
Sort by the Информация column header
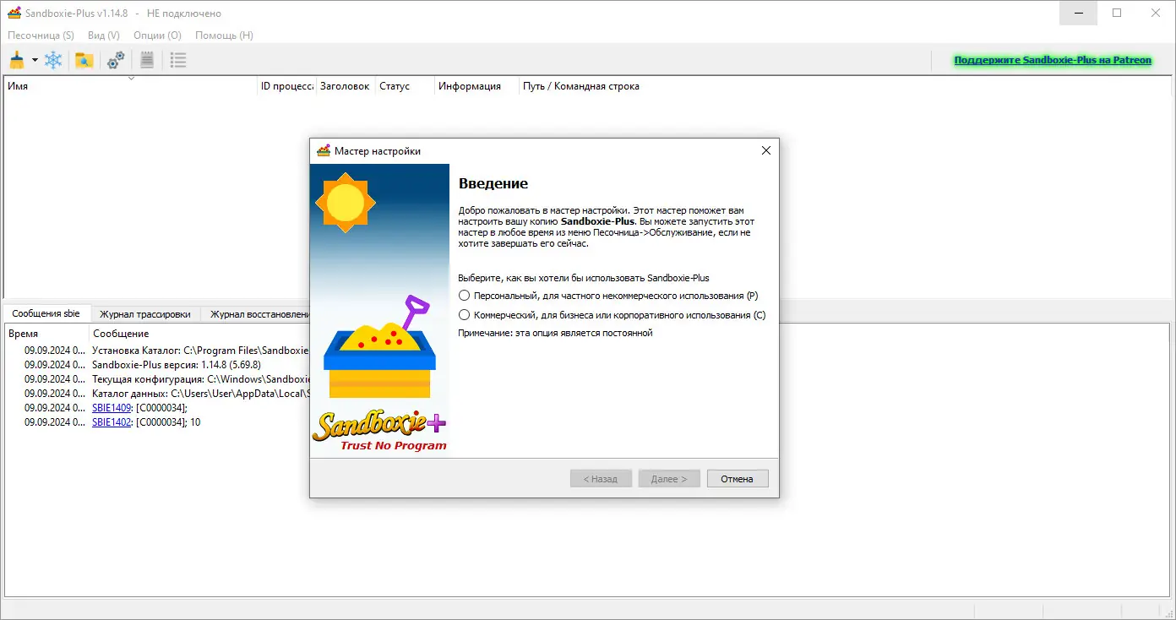477,86
